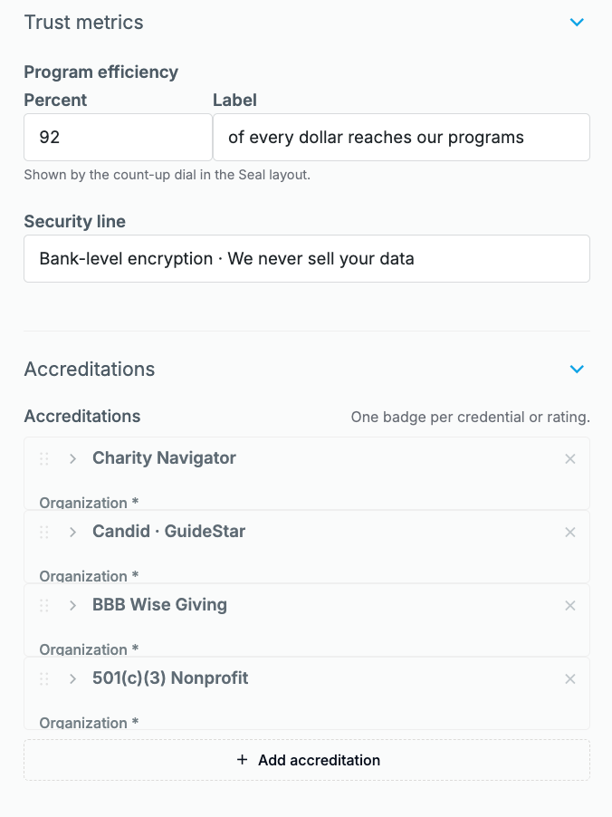
Task: Focus the Percent input field
Action: (119, 137)
